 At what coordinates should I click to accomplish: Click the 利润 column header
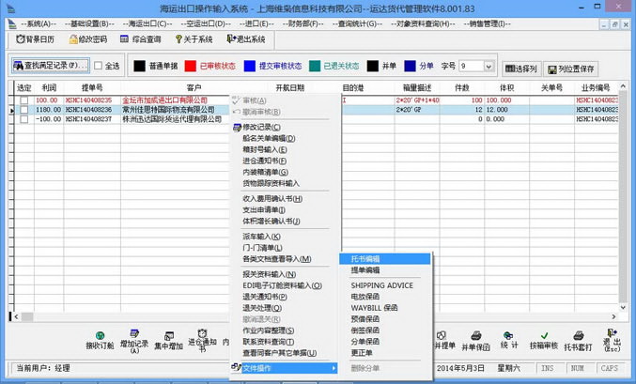(x=49, y=87)
